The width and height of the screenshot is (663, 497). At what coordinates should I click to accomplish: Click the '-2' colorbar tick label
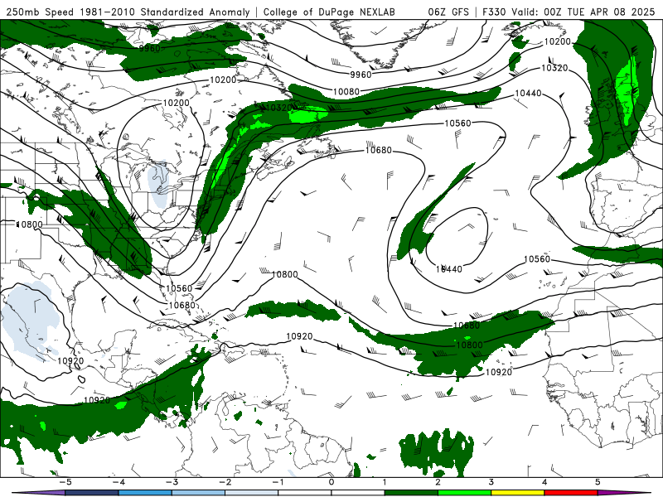(225, 482)
